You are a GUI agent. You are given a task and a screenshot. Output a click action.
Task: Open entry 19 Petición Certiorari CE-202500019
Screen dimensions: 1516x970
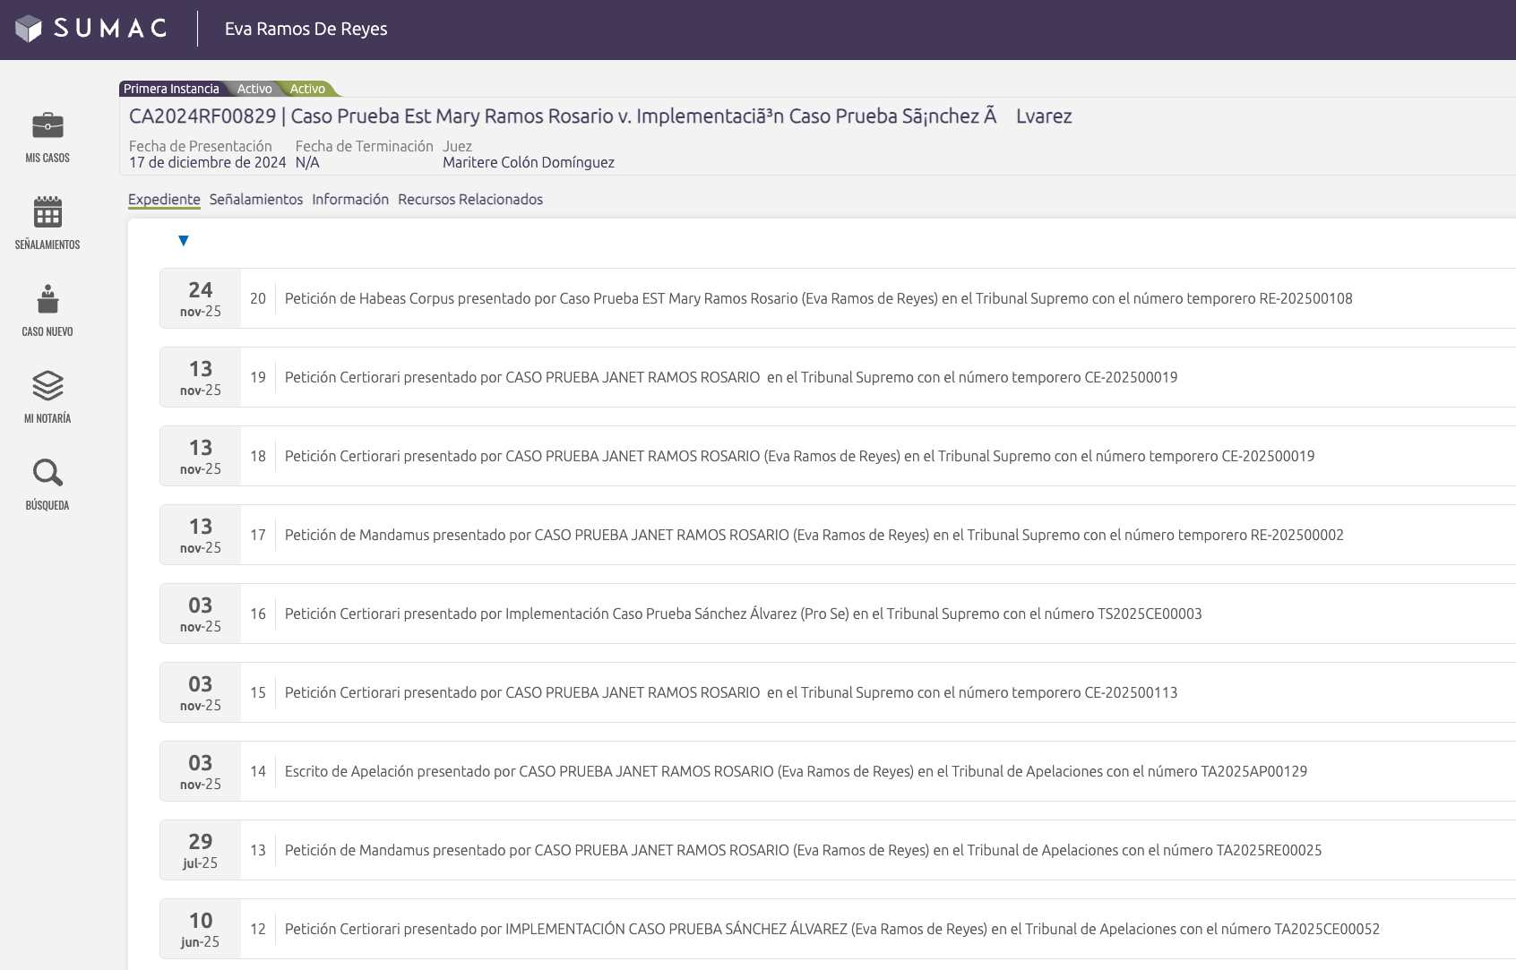[730, 377]
